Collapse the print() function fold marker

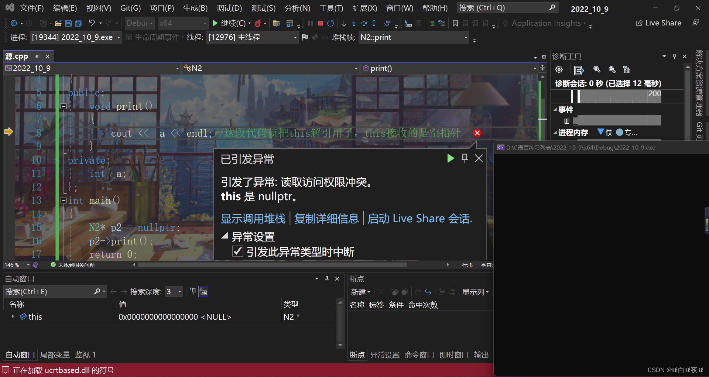[x=64, y=106]
